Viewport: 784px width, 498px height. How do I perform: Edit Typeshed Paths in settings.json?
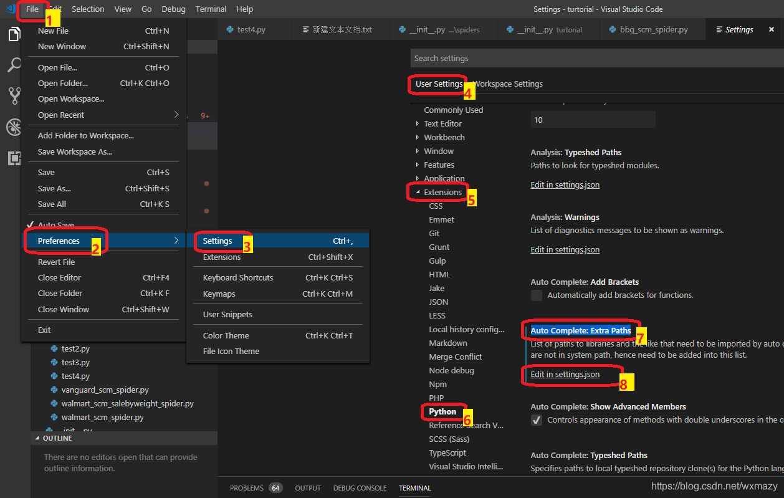pos(565,185)
